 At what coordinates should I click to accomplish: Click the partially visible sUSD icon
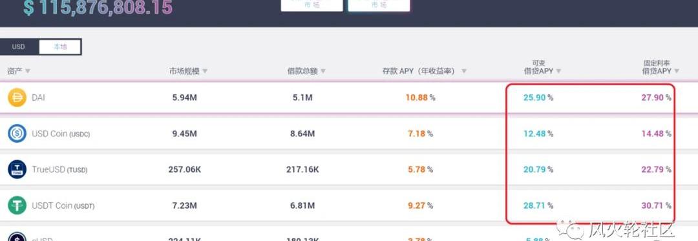(x=17, y=236)
